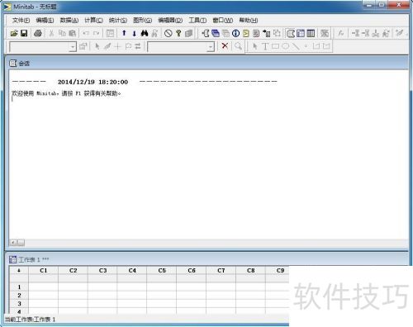Click the Show Worksheets Folder icon
Image resolution: width=413 pixels, height=327 pixels.
pos(216,33)
